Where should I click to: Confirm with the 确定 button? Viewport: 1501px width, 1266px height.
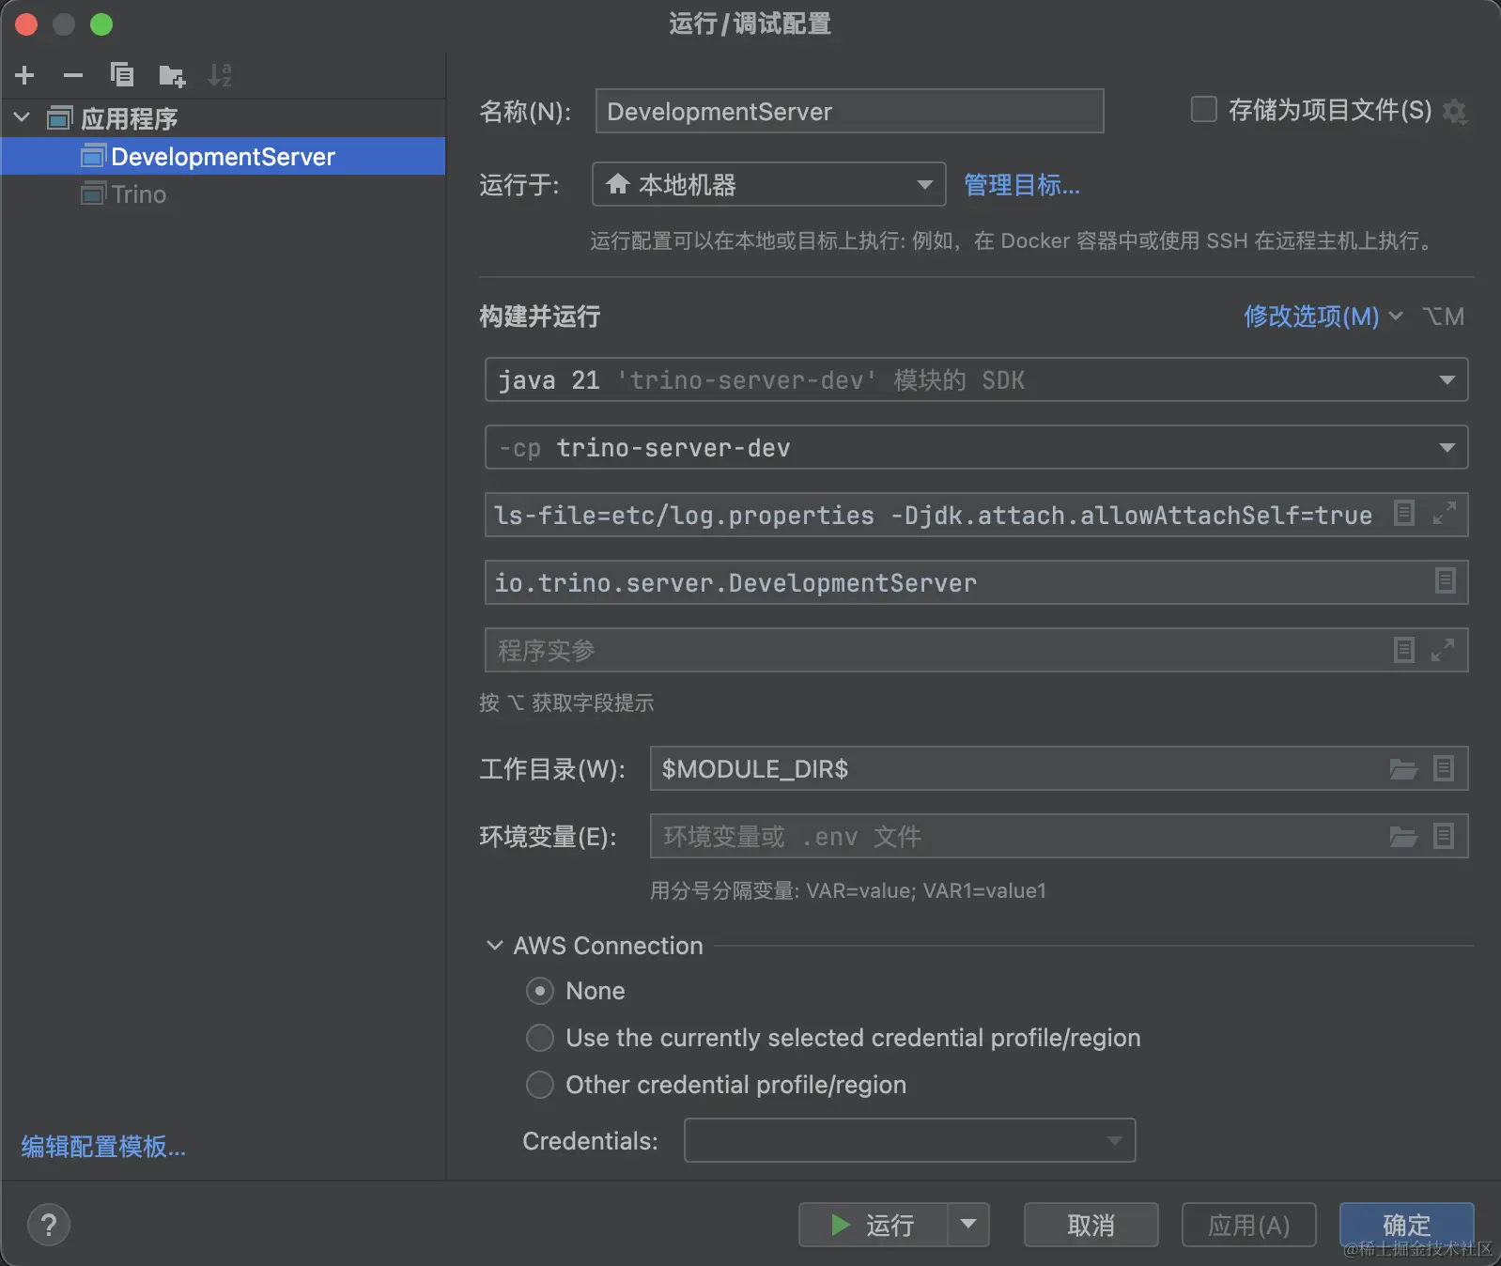[1406, 1225]
